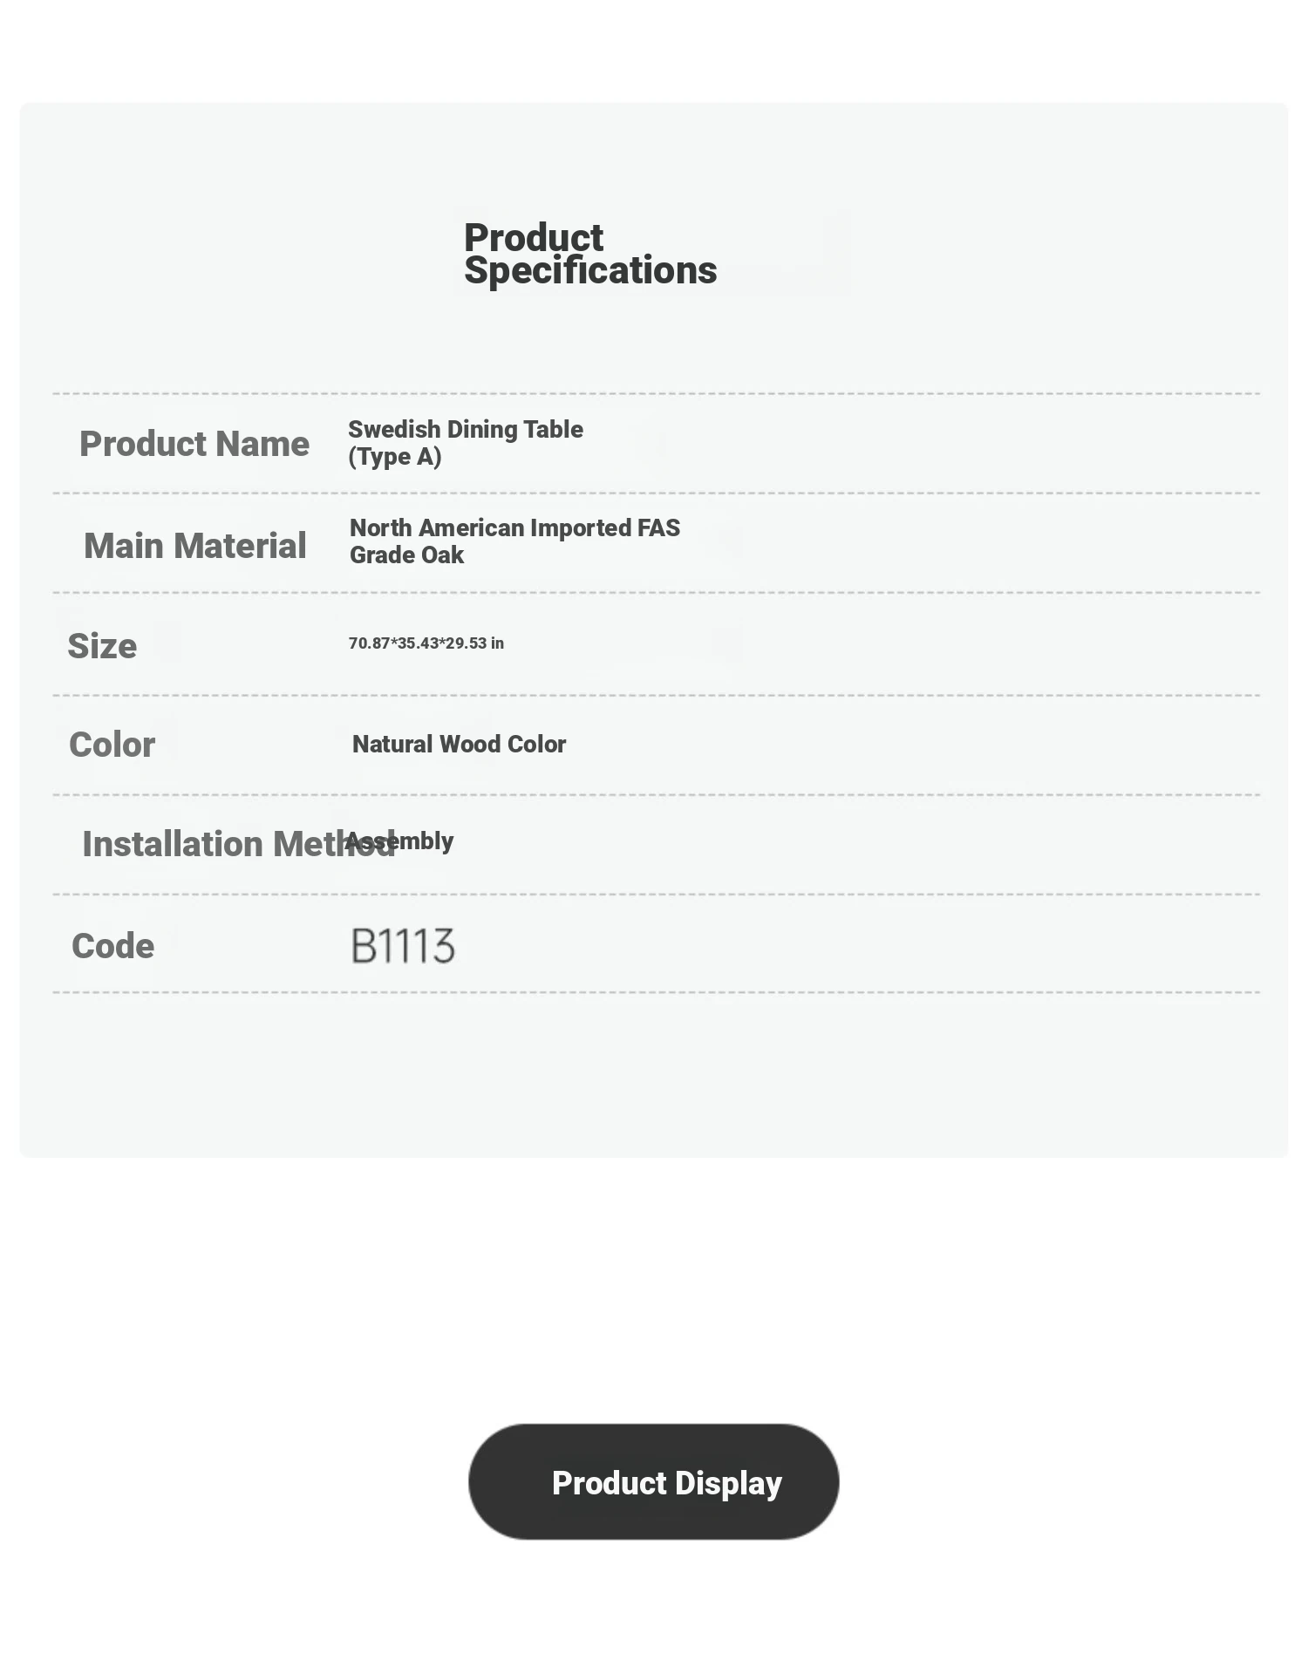The image size is (1308, 1674).
Task: Click divider between Main Material and Size
Action: click(x=656, y=593)
